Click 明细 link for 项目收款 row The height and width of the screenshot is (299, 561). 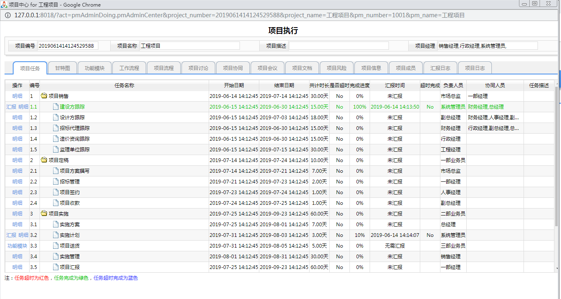(17, 203)
